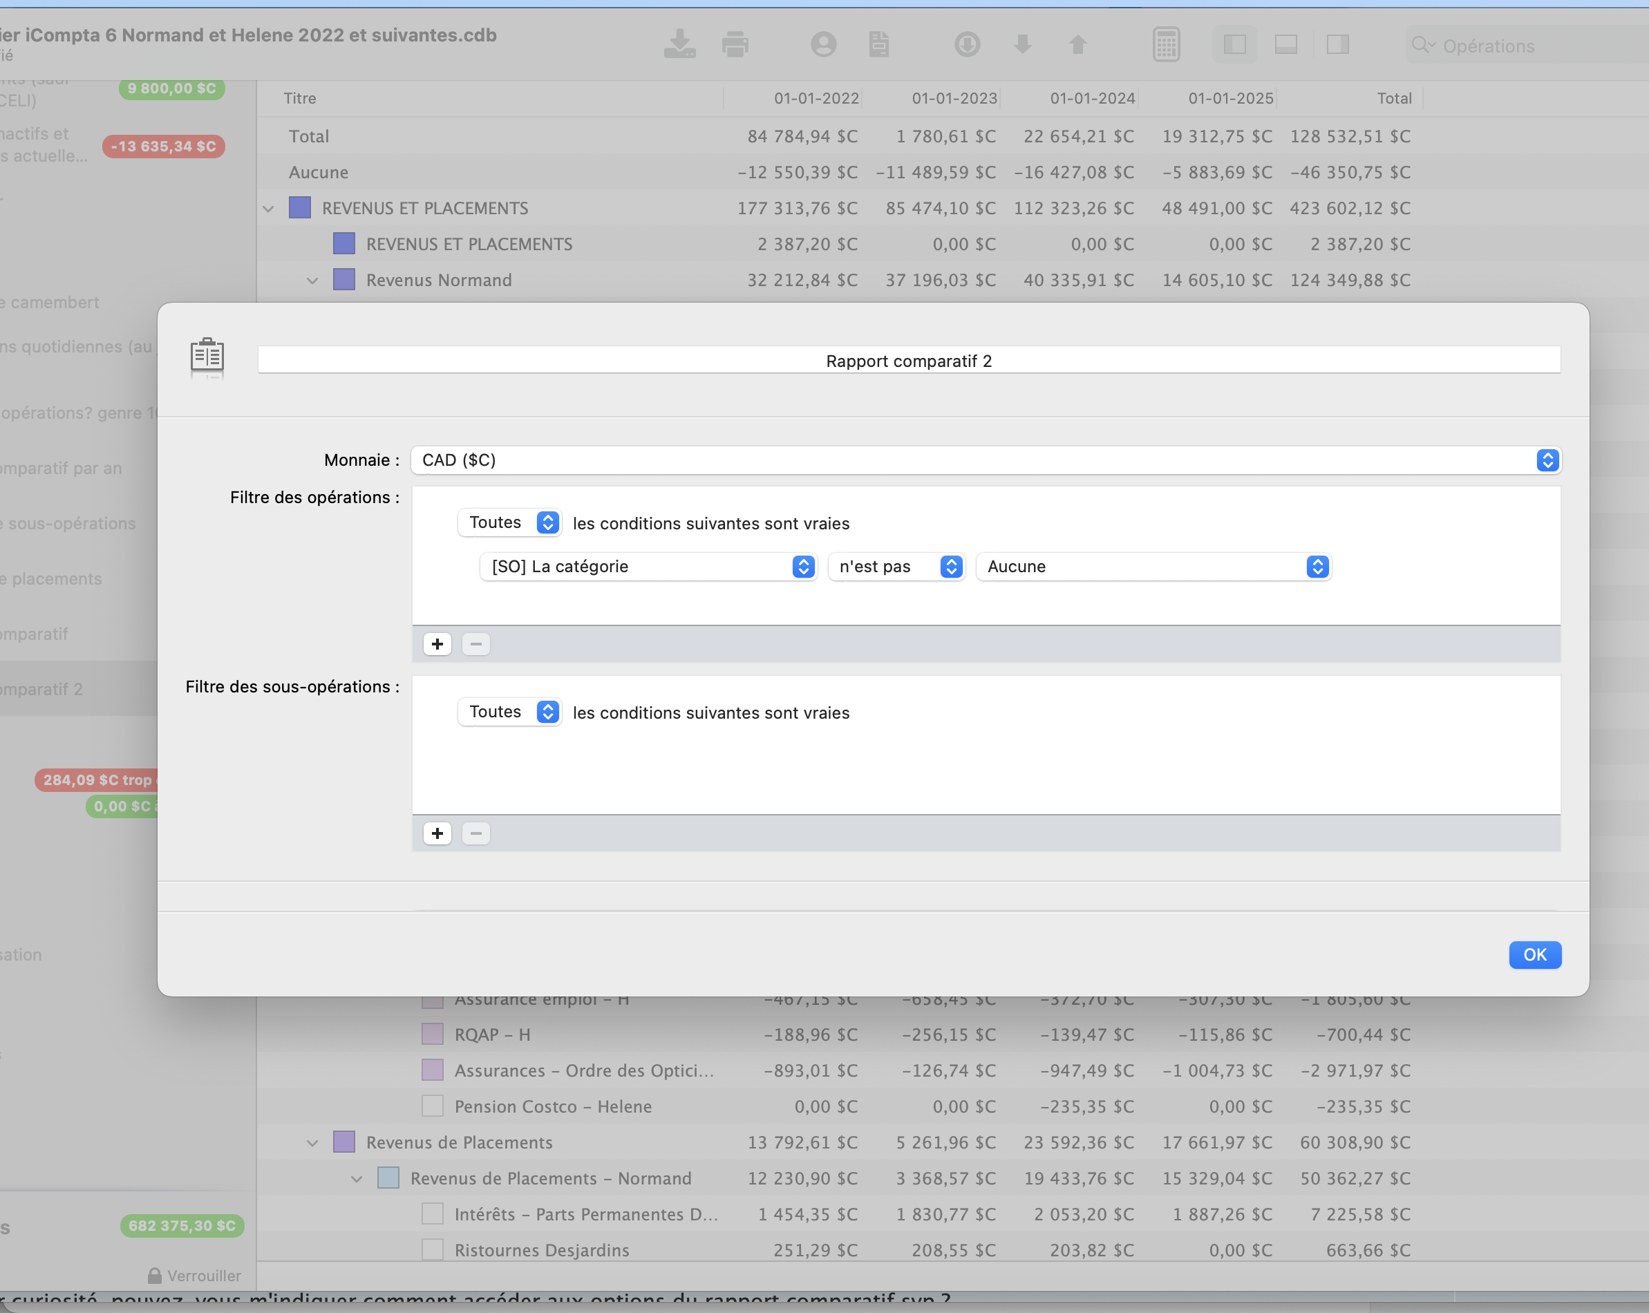Click swatch beside Ristournes Desjardins

click(433, 1250)
